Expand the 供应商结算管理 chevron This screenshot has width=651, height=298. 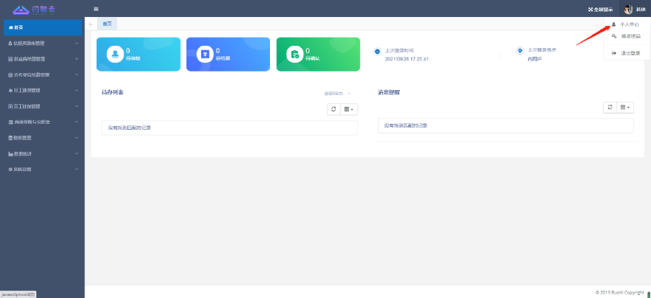coord(76,59)
